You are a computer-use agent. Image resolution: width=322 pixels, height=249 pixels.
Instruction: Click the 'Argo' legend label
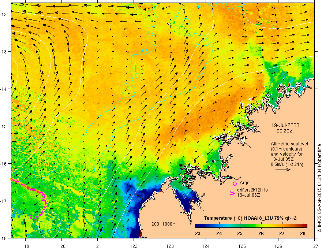click(x=244, y=183)
